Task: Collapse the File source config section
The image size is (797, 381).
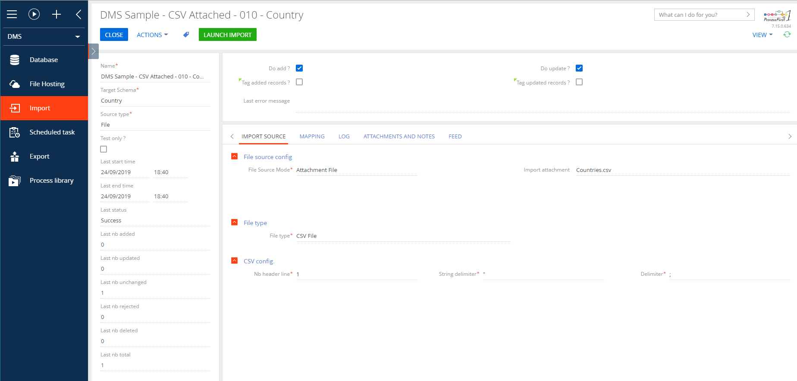Action: pyautogui.click(x=235, y=156)
